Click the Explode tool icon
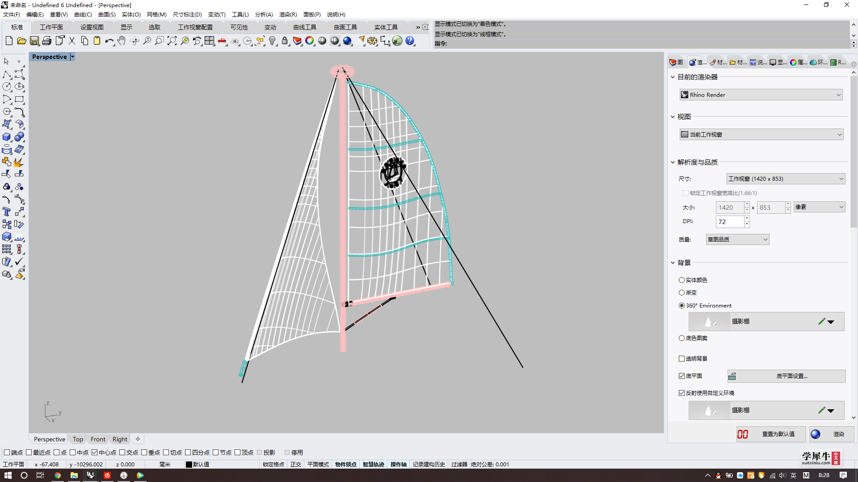This screenshot has width=858, height=482. pos(19,162)
